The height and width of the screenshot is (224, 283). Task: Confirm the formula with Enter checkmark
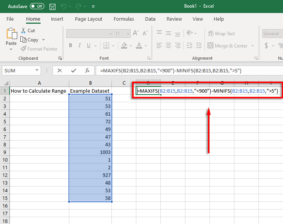tap(74, 70)
